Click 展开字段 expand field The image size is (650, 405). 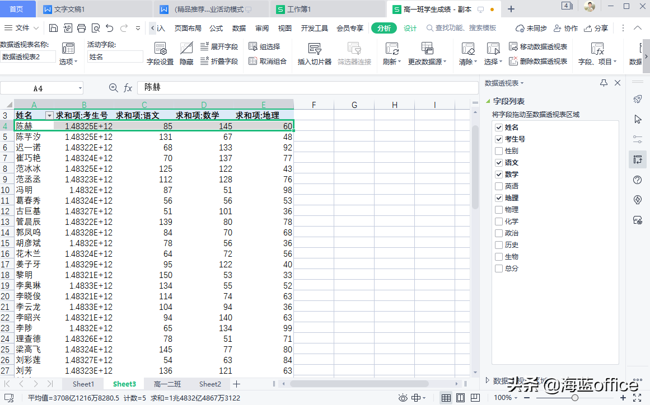(x=219, y=46)
